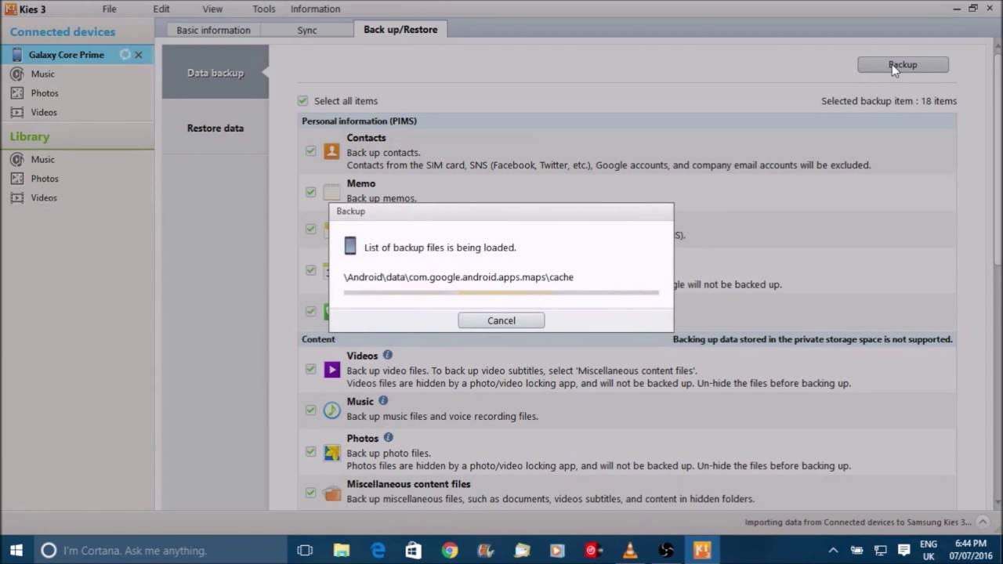Screen dimensions: 1003x564
Task: Switch to the Basic information tab
Action: 213,30
